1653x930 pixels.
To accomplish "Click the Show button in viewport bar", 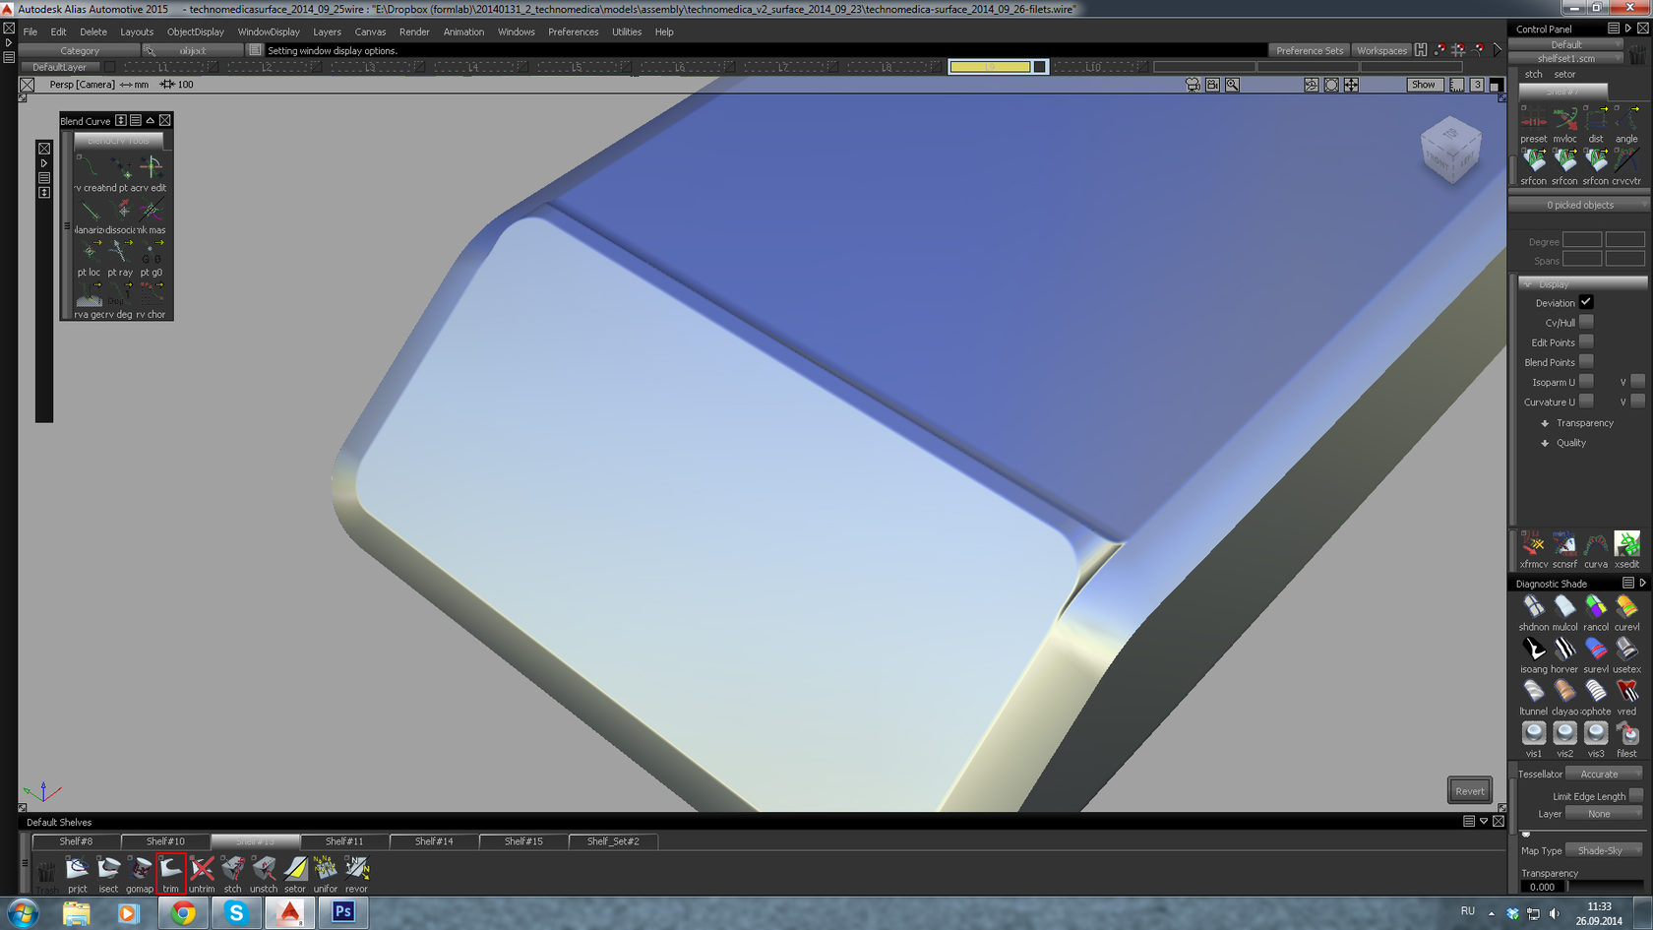I will 1424,85.
